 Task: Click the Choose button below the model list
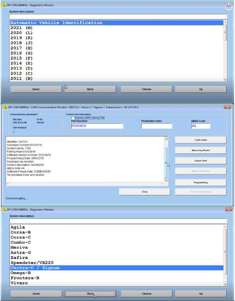[x=146, y=294]
